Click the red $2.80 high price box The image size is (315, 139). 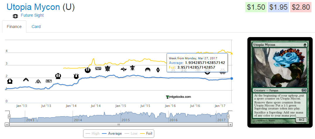tap(301, 7)
